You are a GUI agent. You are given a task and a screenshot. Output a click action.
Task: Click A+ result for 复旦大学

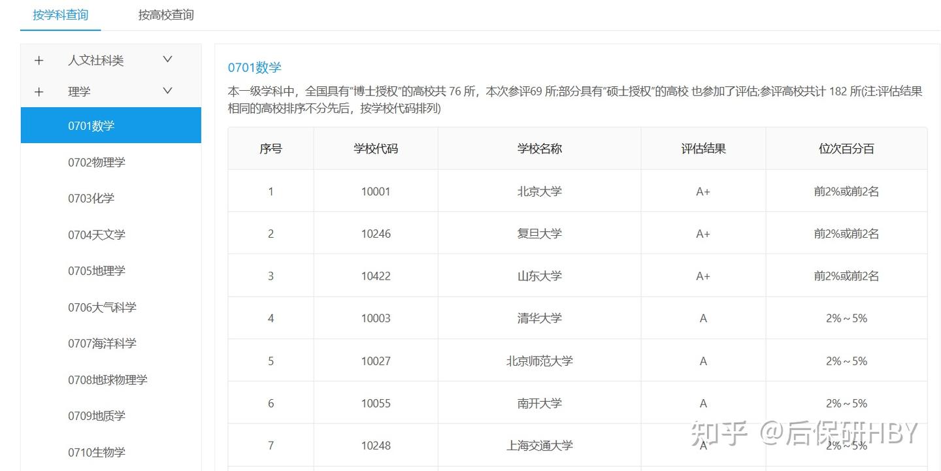(703, 233)
